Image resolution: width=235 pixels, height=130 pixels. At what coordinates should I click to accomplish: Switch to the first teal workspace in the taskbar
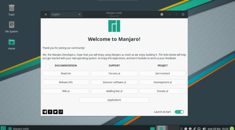152,129
